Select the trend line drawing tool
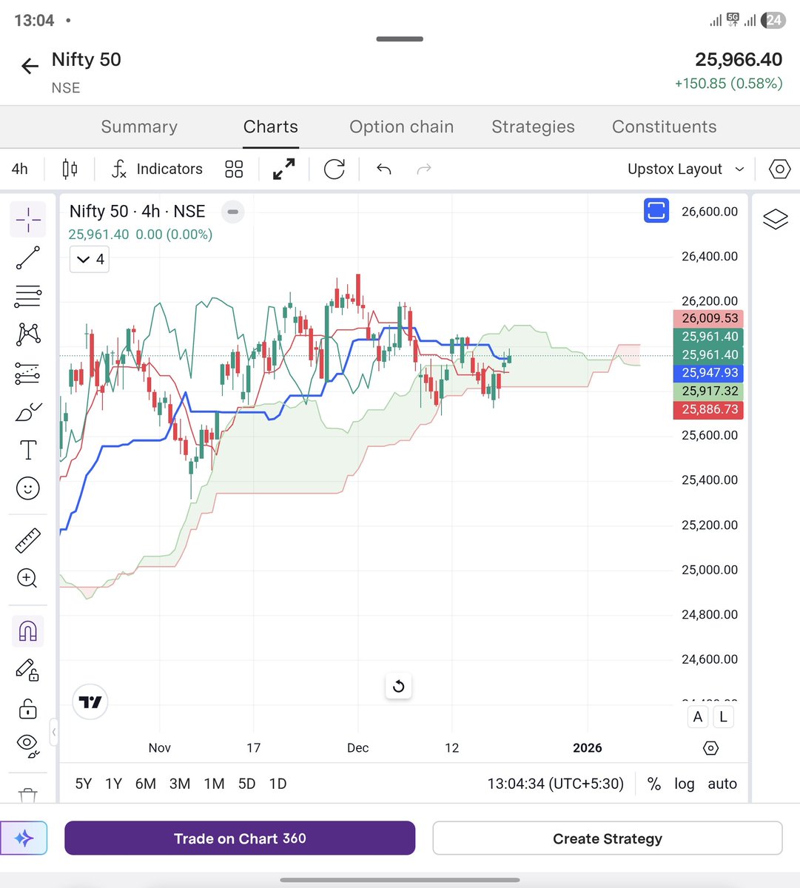The width and height of the screenshot is (800, 888). pyautogui.click(x=28, y=258)
